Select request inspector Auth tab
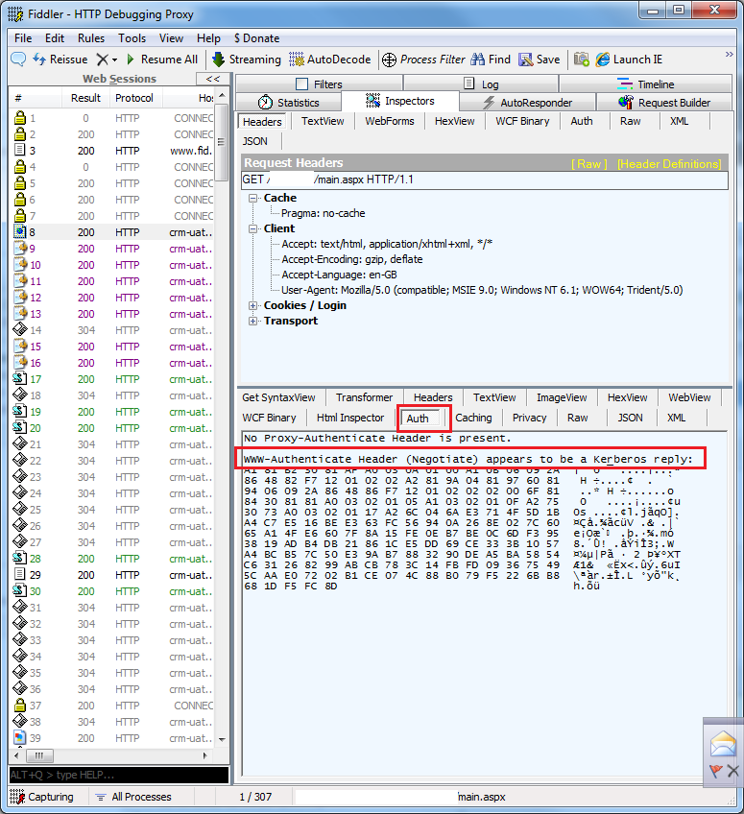Viewport: 744px width, 814px height. [582, 121]
